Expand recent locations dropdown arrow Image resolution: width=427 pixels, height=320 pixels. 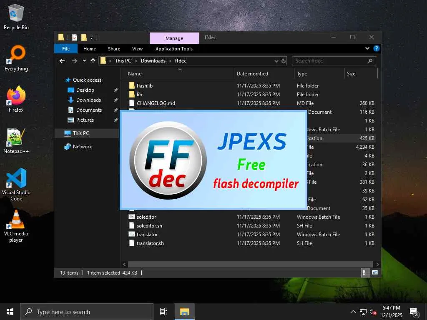click(x=84, y=61)
